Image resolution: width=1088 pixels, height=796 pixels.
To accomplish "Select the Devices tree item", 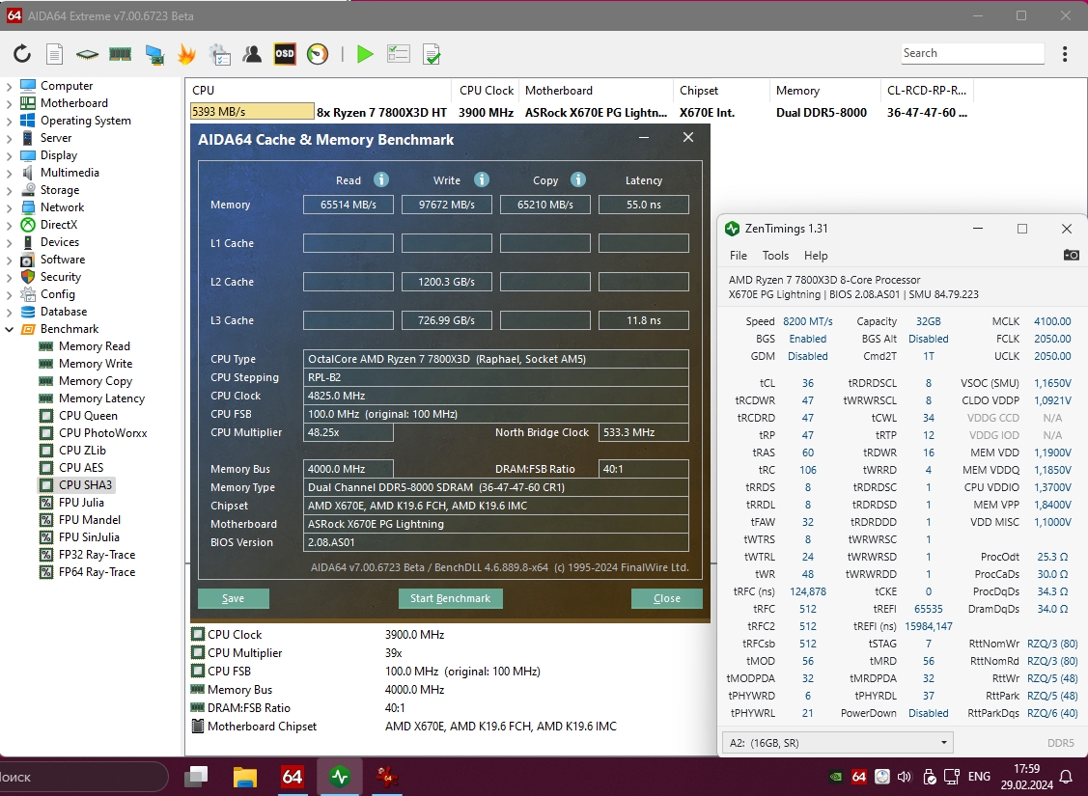I will pos(60,242).
